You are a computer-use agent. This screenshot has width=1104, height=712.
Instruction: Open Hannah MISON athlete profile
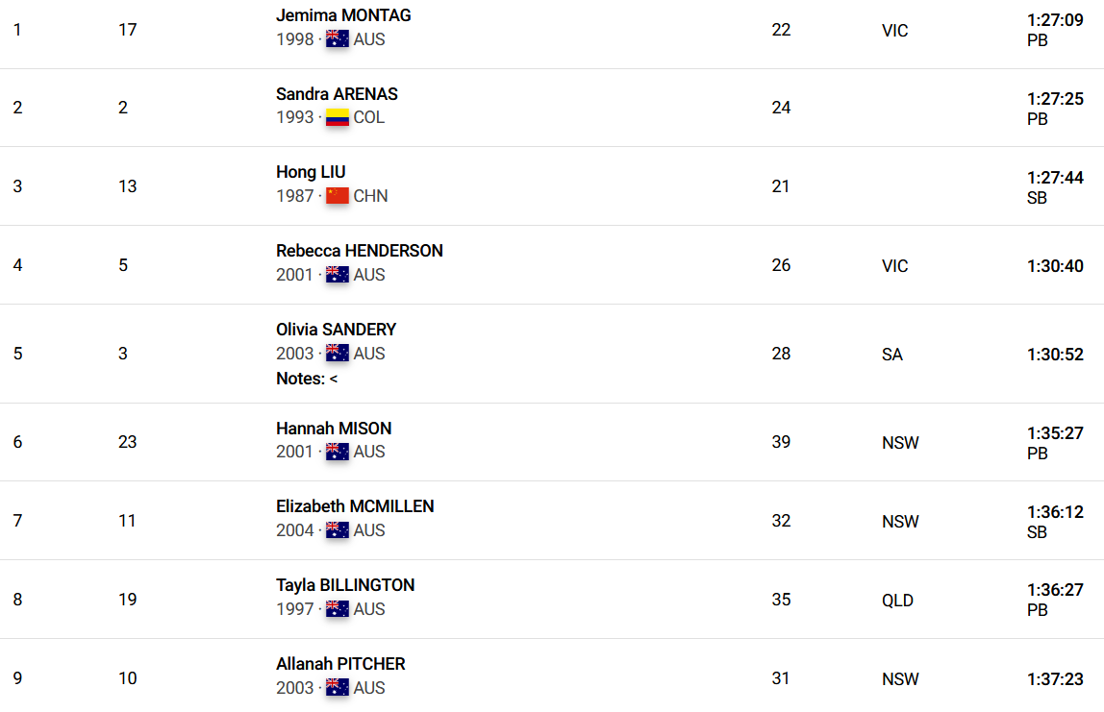[334, 428]
